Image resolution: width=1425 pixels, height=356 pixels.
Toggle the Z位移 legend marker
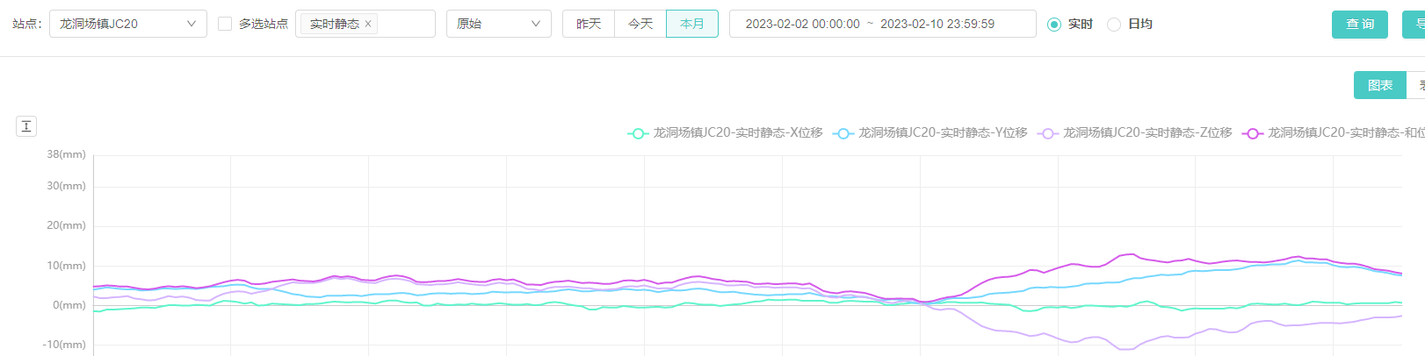coord(1047,133)
